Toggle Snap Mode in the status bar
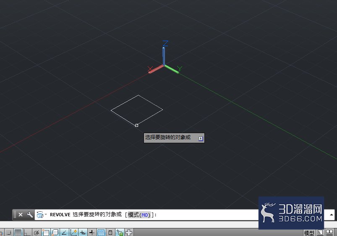This screenshot has height=236, width=337. tap(9, 233)
